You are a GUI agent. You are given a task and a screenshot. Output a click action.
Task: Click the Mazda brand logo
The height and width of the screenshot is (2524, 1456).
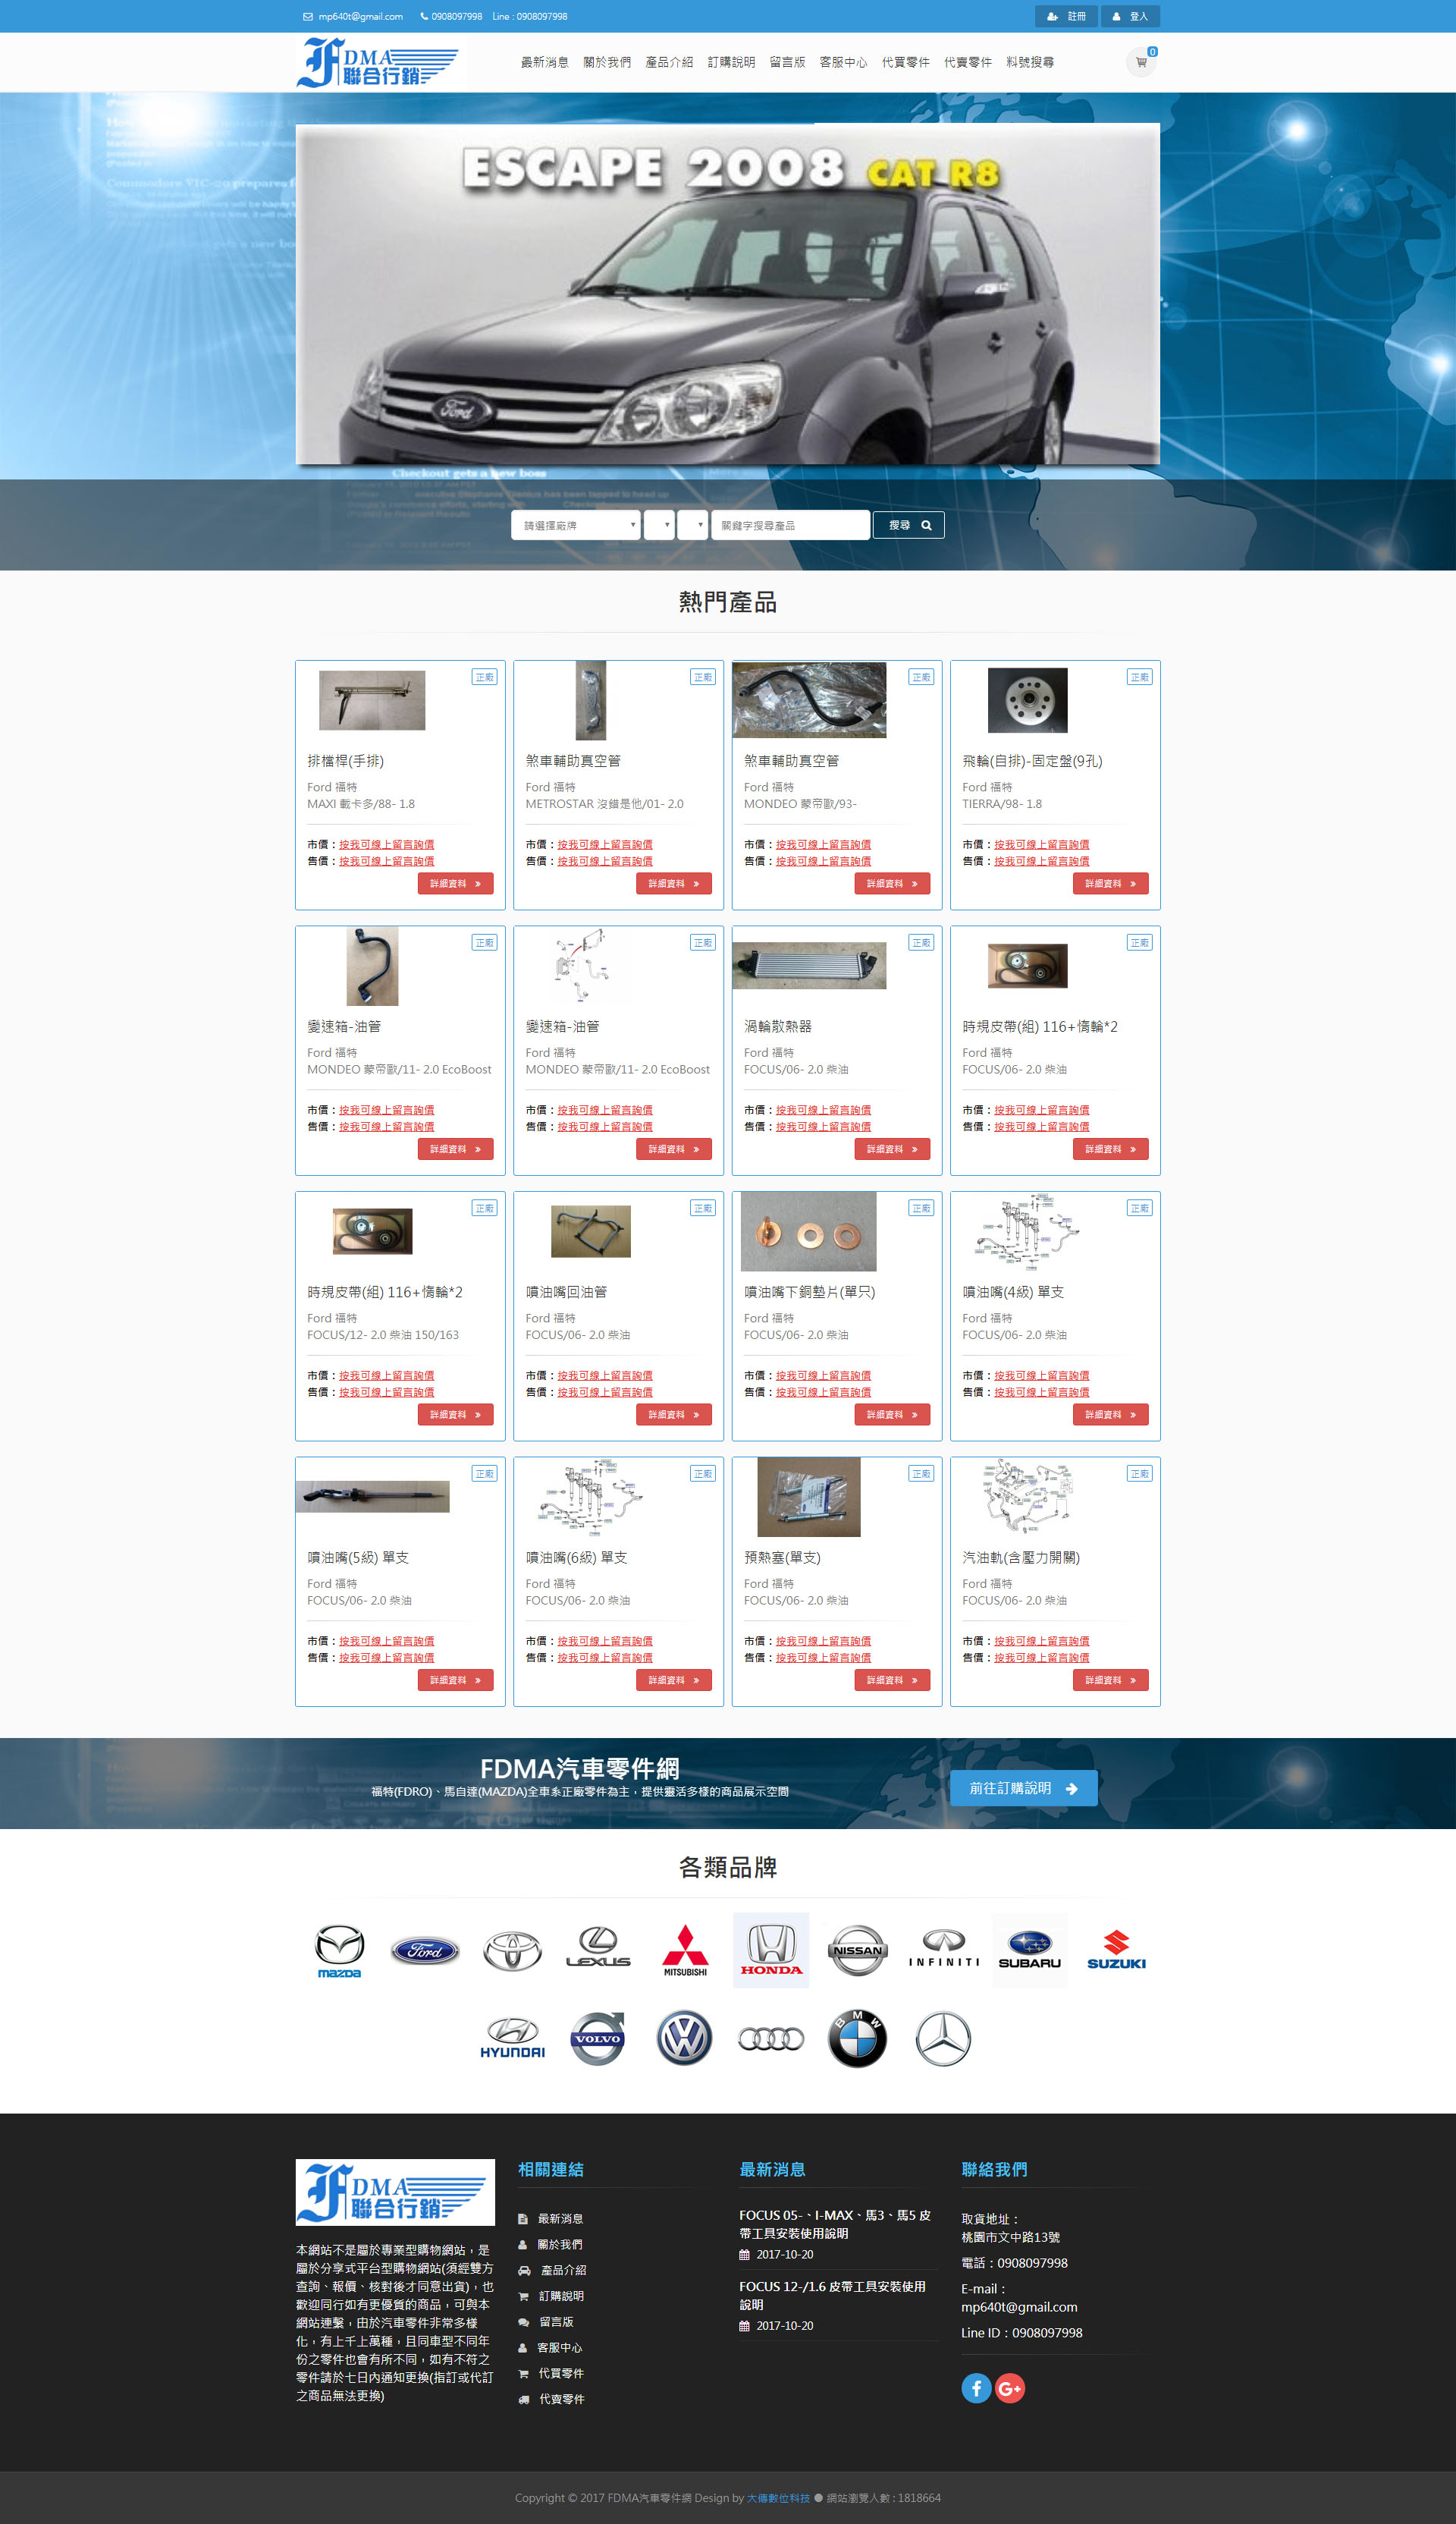pyautogui.click(x=339, y=1950)
